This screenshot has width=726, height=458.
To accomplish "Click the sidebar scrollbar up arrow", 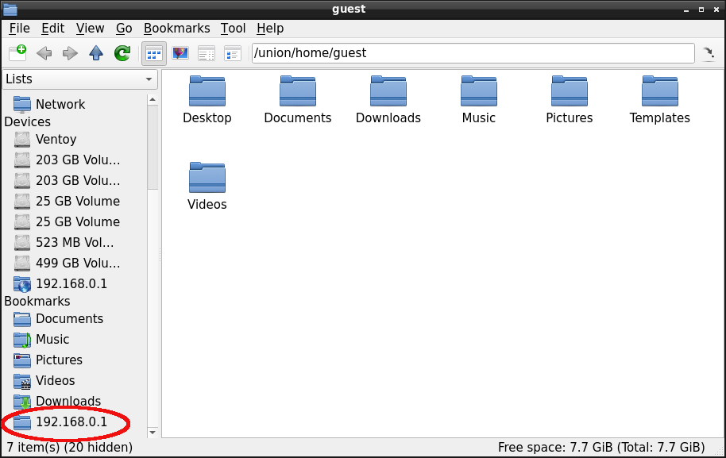I will tap(153, 100).
